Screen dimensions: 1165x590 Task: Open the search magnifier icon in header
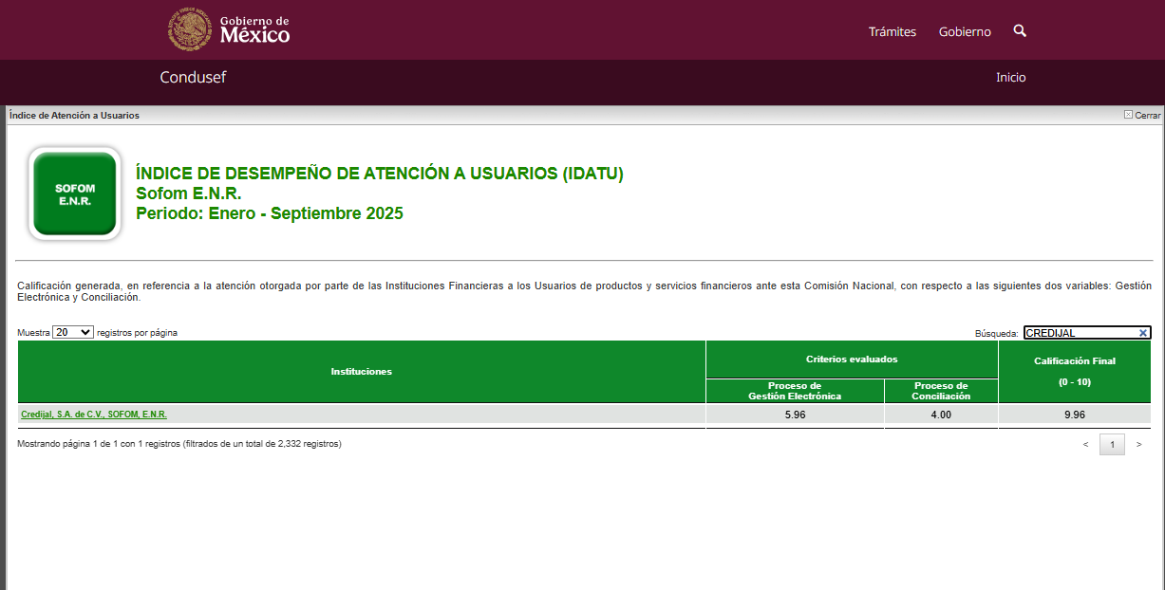(1020, 31)
